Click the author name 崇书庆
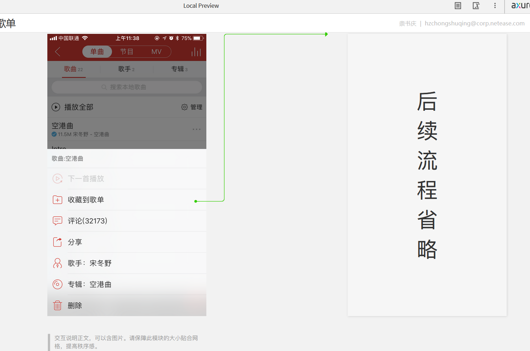The height and width of the screenshot is (351, 530). click(x=408, y=24)
